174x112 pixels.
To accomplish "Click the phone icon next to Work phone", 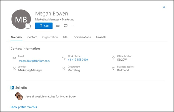I will (x=64, y=58).
